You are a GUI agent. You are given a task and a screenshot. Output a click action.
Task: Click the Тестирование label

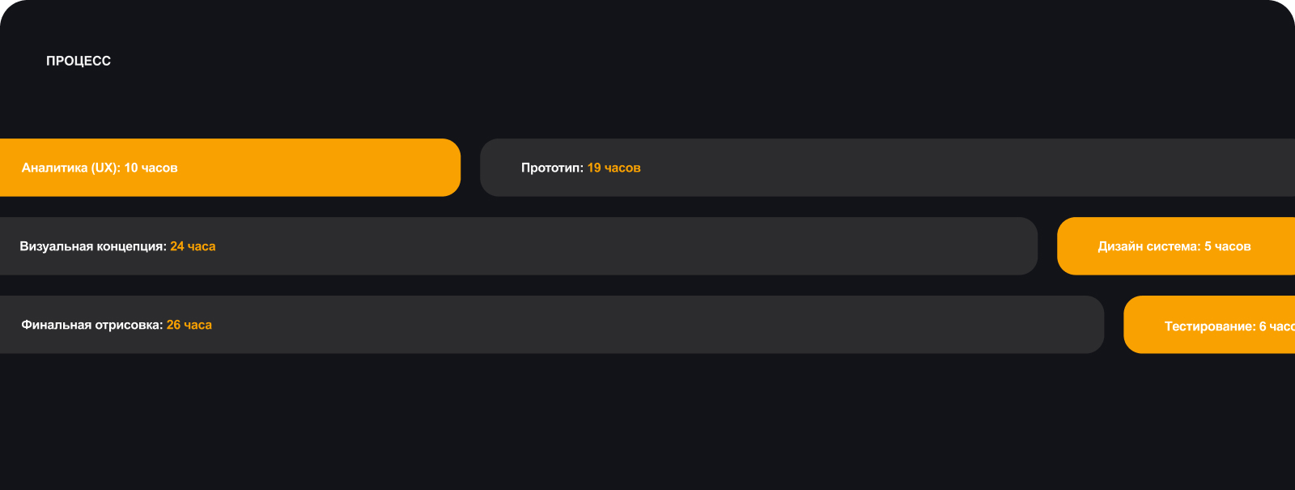[1209, 326]
